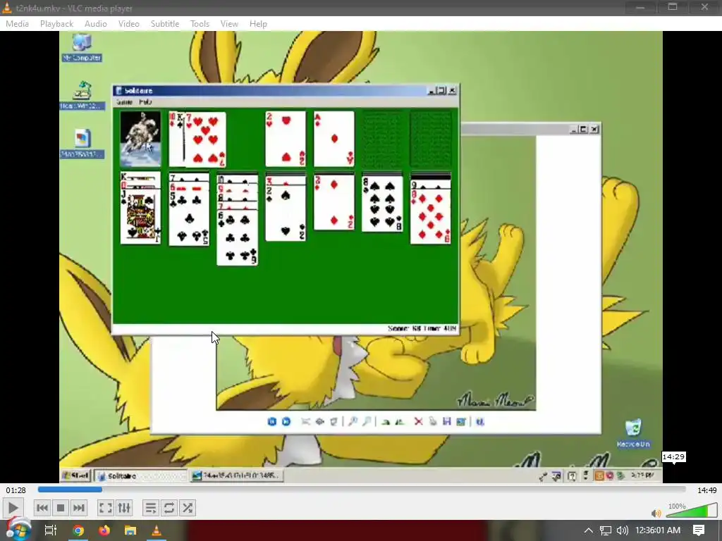Open the View menu
The width and height of the screenshot is (722, 541).
tap(229, 24)
